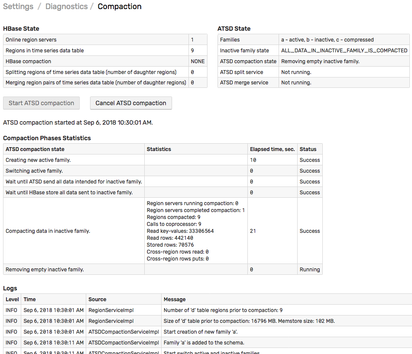Select ALL_DATA_IN_INACTIVE_FAMILY_IS_COMPACTED value
The image size is (412, 354).
coord(344,50)
